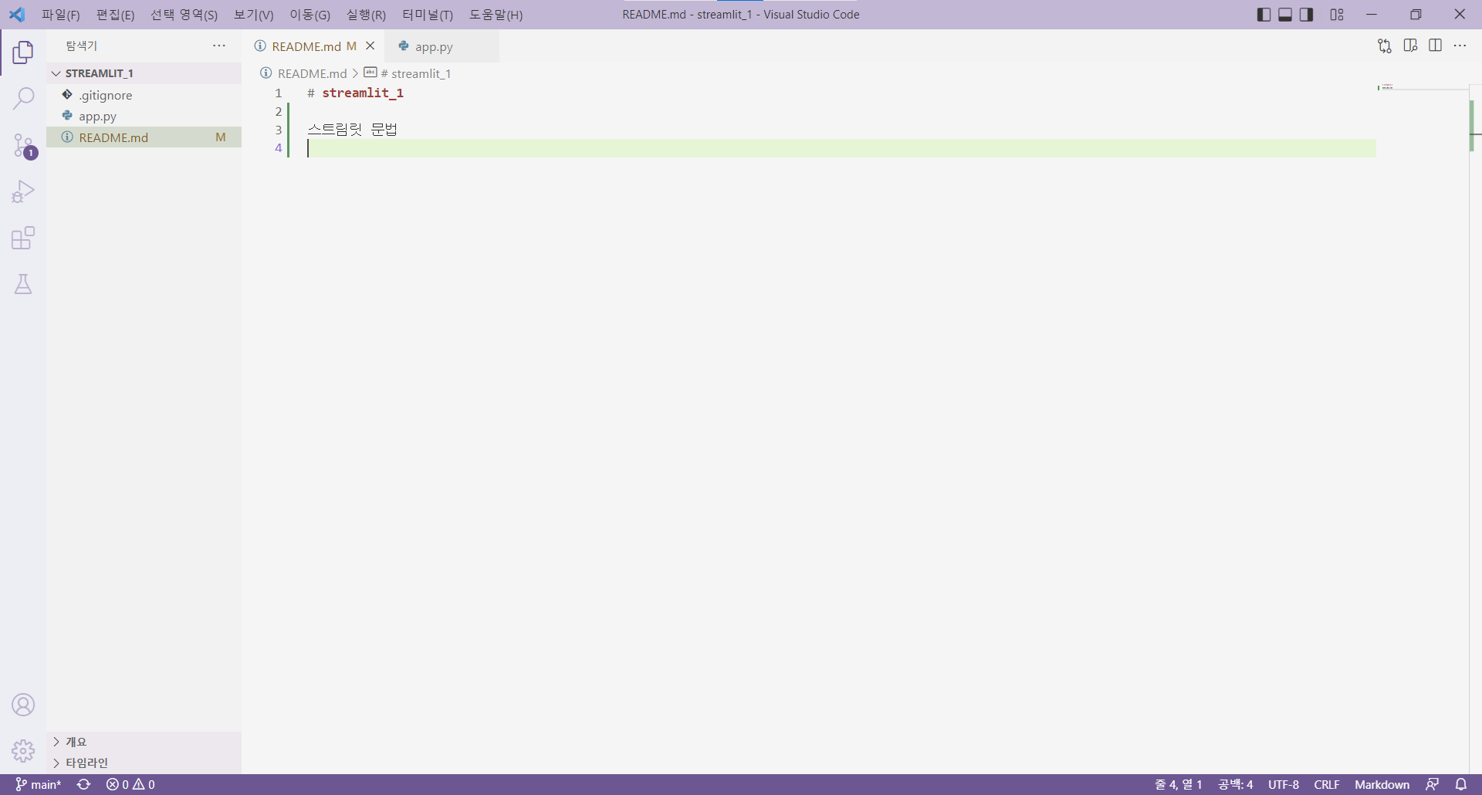Switch to the app.py editor tab
Screen dimensions: 1482x795
(442, 46)
